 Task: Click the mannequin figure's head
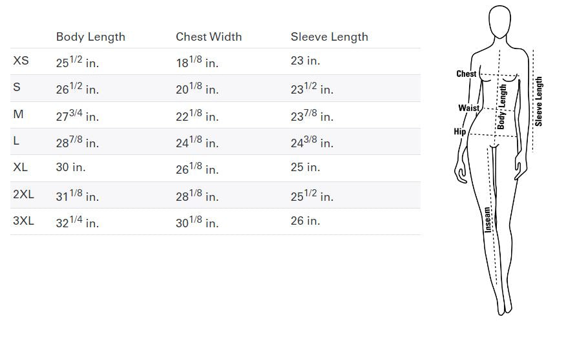pyautogui.click(x=500, y=21)
